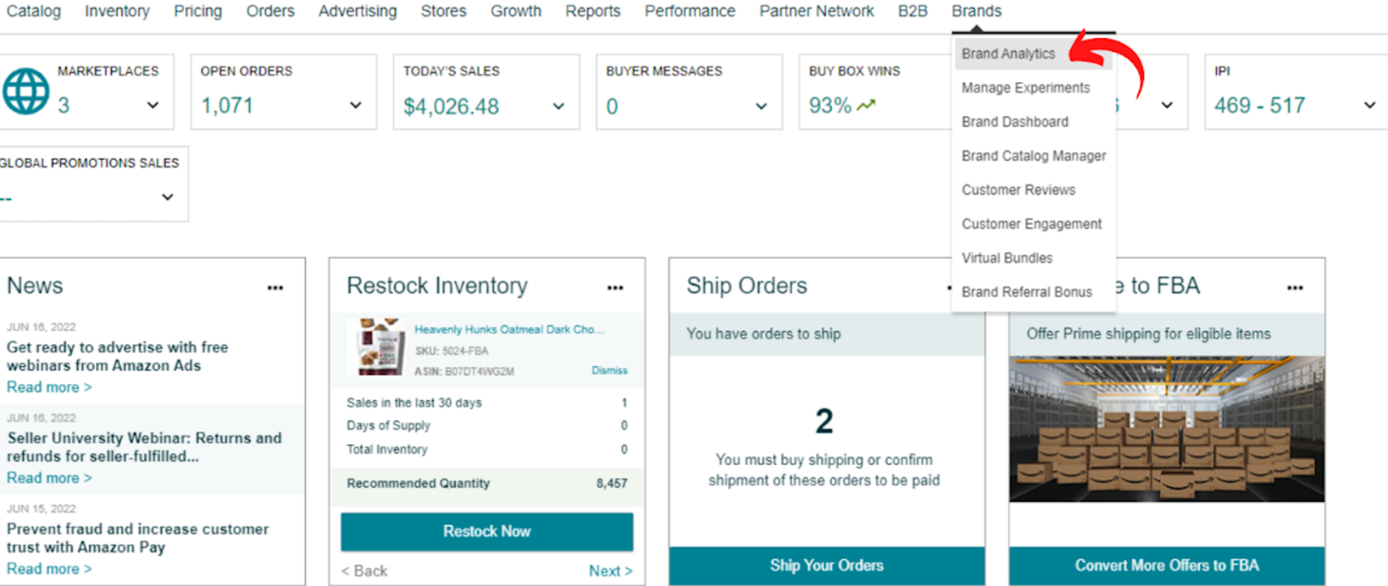The height and width of the screenshot is (586, 1388).
Task: Go to Next restock recommendation
Action: (x=610, y=571)
